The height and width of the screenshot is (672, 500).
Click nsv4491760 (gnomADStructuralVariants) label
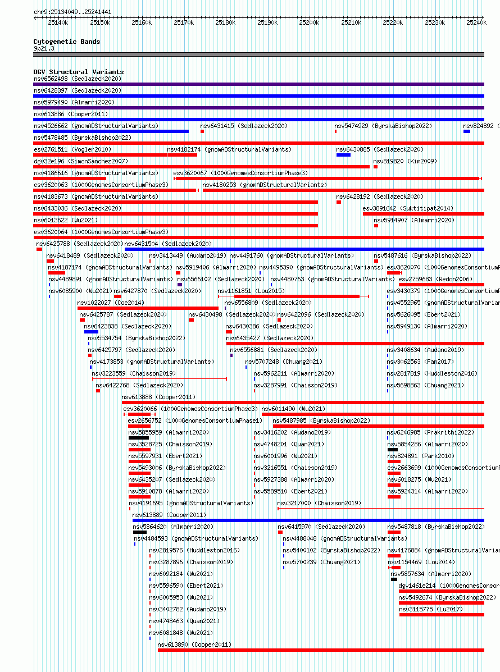[292, 256]
